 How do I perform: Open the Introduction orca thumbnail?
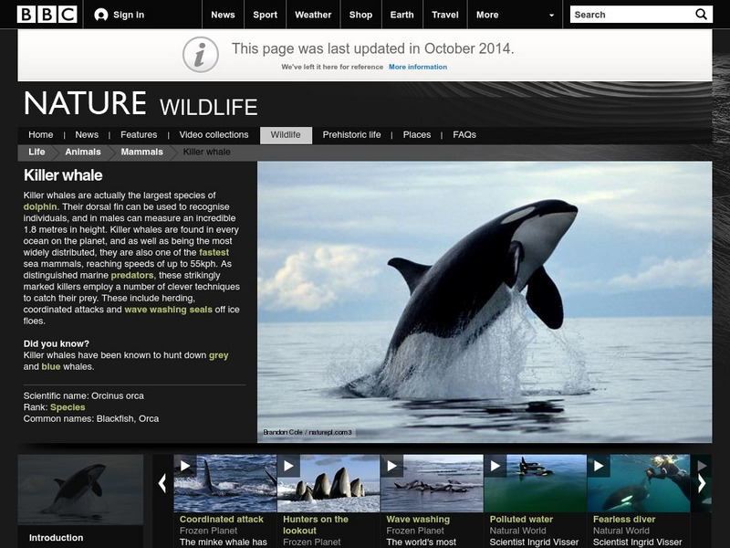[80, 490]
